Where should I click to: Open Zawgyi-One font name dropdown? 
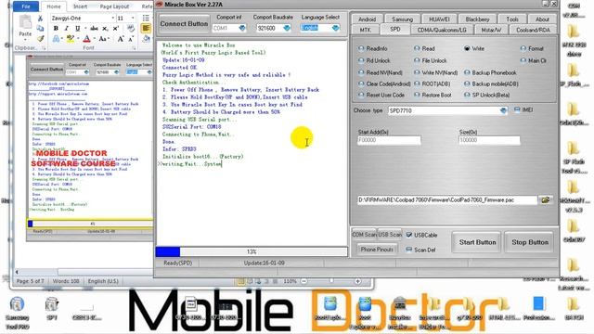112,19
